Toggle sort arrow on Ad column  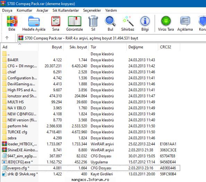coord(20,44)
